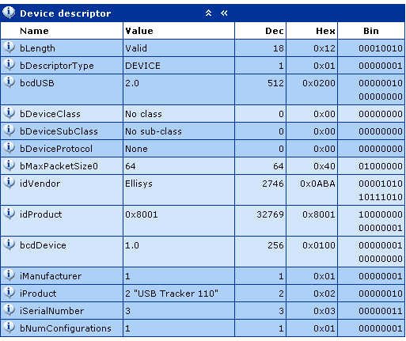The height and width of the screenshot is (341, 406).
Task: Click the info icon next to bNumConfigurations
Action: tap(9, 328)
